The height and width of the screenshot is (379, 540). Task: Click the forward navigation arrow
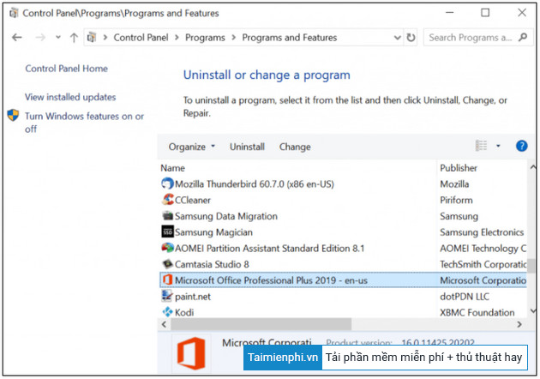40,37
